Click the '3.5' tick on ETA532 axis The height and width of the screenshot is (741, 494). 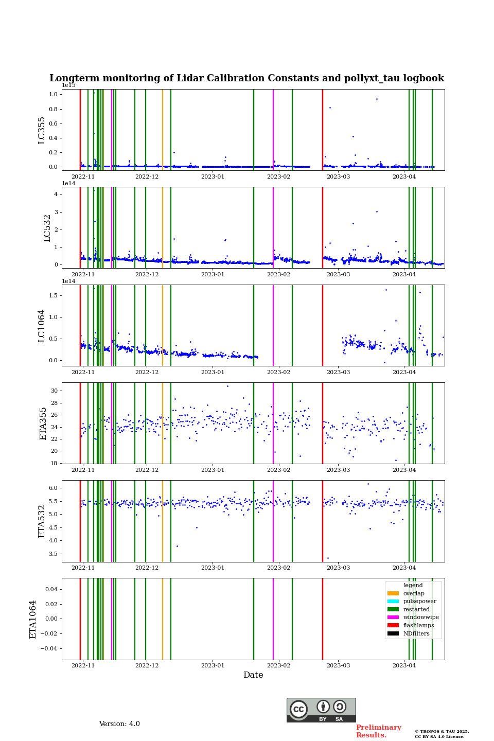tap(53, 554)
